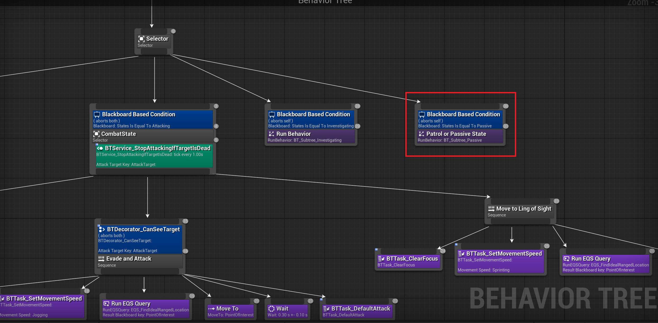Click the input pin above Move to Ling of Sight
The image size is (658, 323).
pyautogui.click(x=520, y=201)
